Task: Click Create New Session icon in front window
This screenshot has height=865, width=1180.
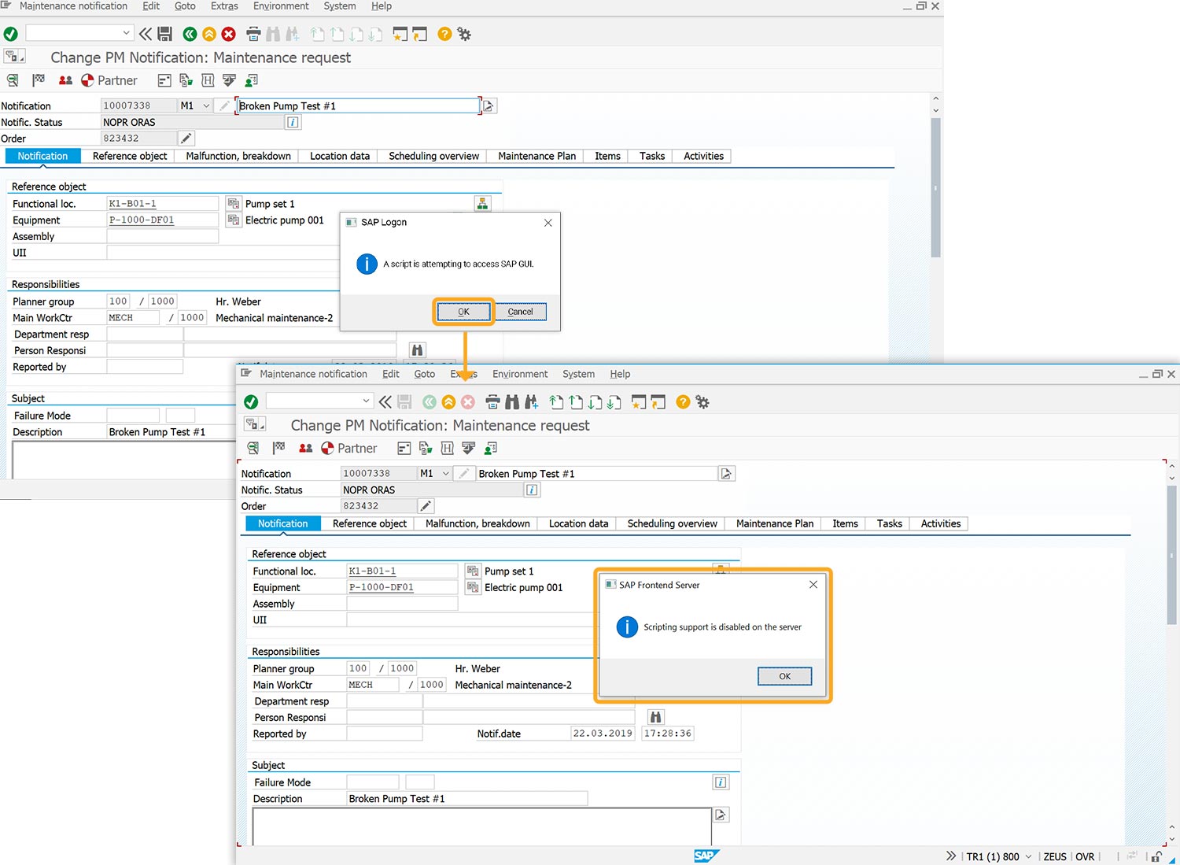Action: (639, 402)
